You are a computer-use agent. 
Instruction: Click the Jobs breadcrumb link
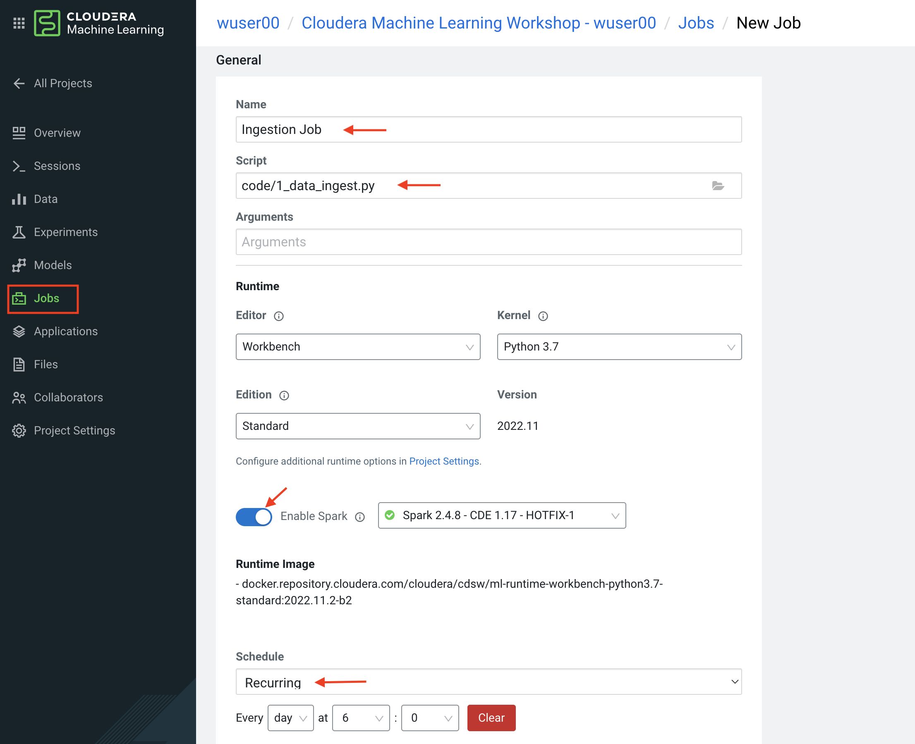pyautogui.click(x=695, y=23)
